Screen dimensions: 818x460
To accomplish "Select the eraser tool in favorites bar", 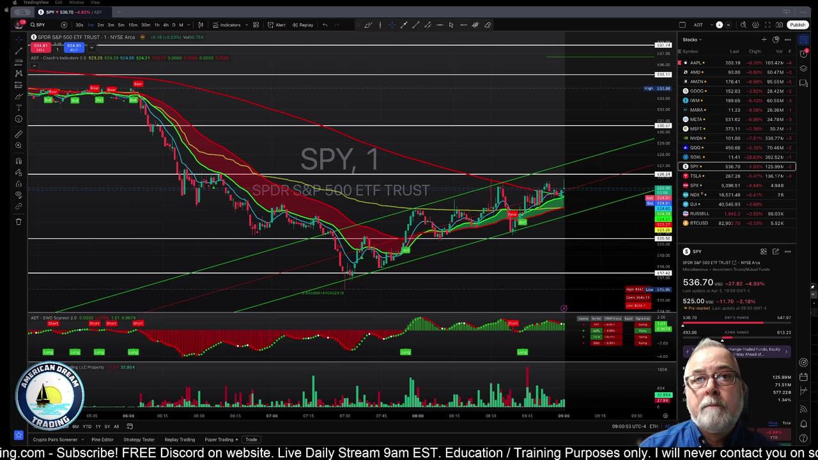I will pyautogui.click(x=488, y=25).
